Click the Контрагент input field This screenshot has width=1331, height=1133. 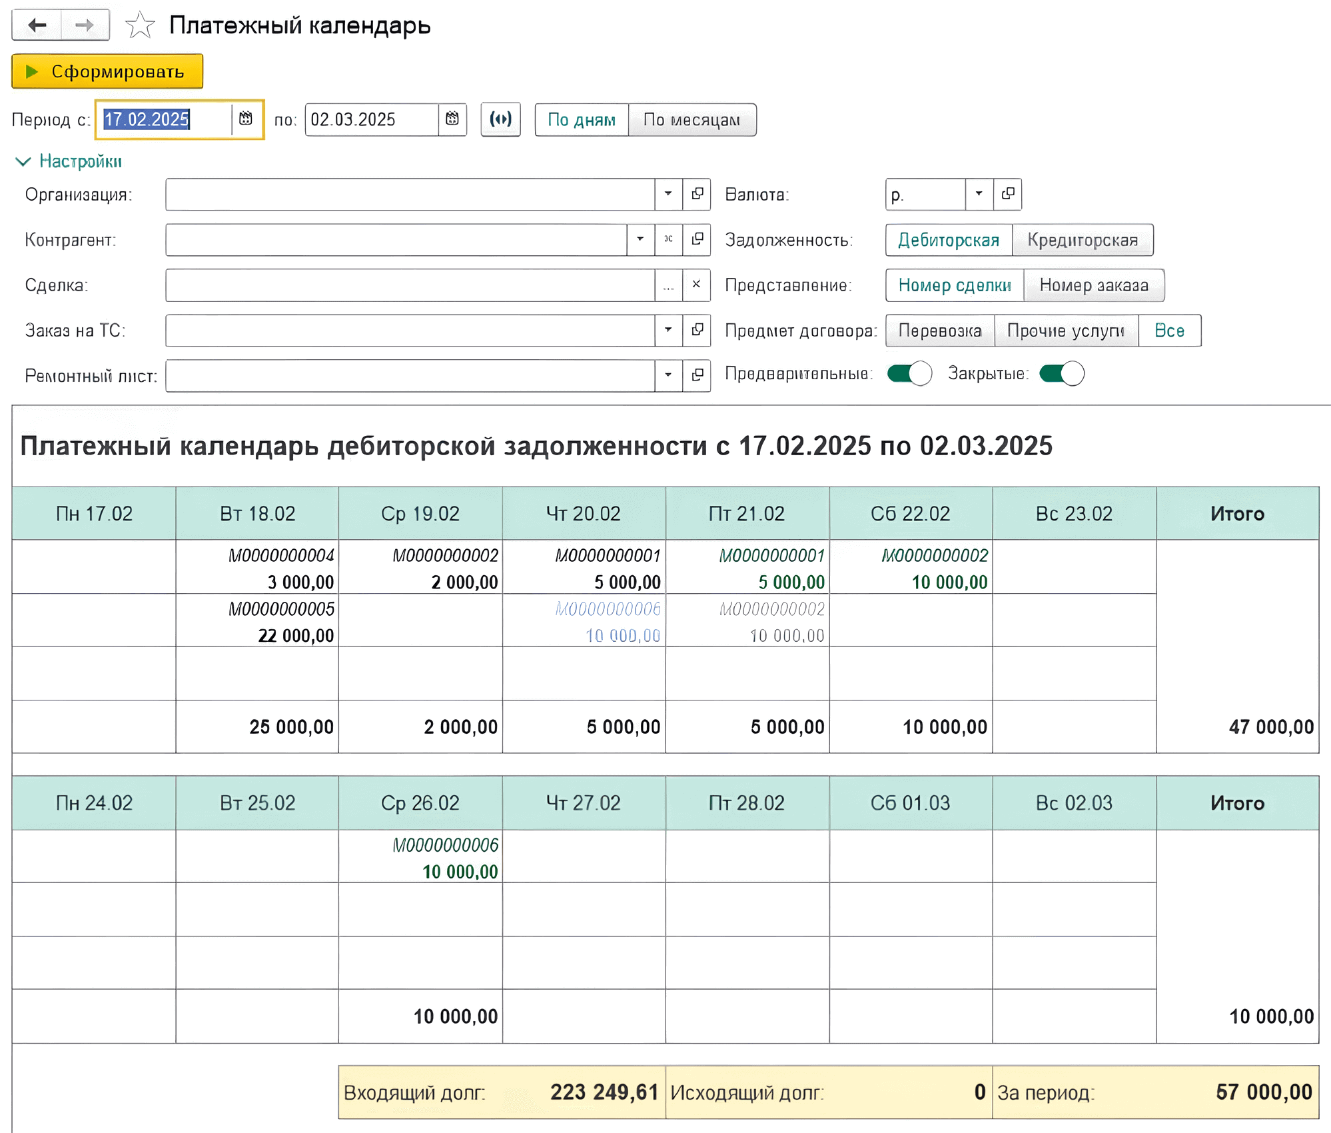(396, 239)
